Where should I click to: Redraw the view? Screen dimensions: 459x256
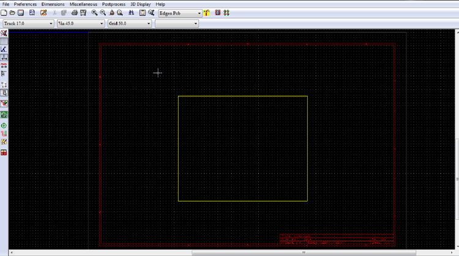pos(111,13)
